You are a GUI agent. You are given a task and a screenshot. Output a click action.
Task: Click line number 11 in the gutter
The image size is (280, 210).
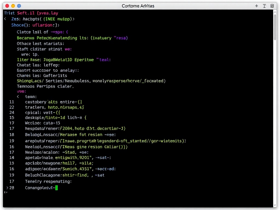(x=12, y=102)
